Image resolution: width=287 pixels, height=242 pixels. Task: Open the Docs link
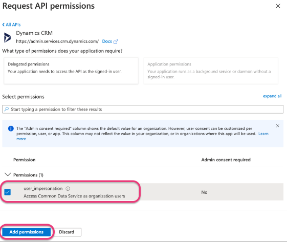[x=107, y=41]
